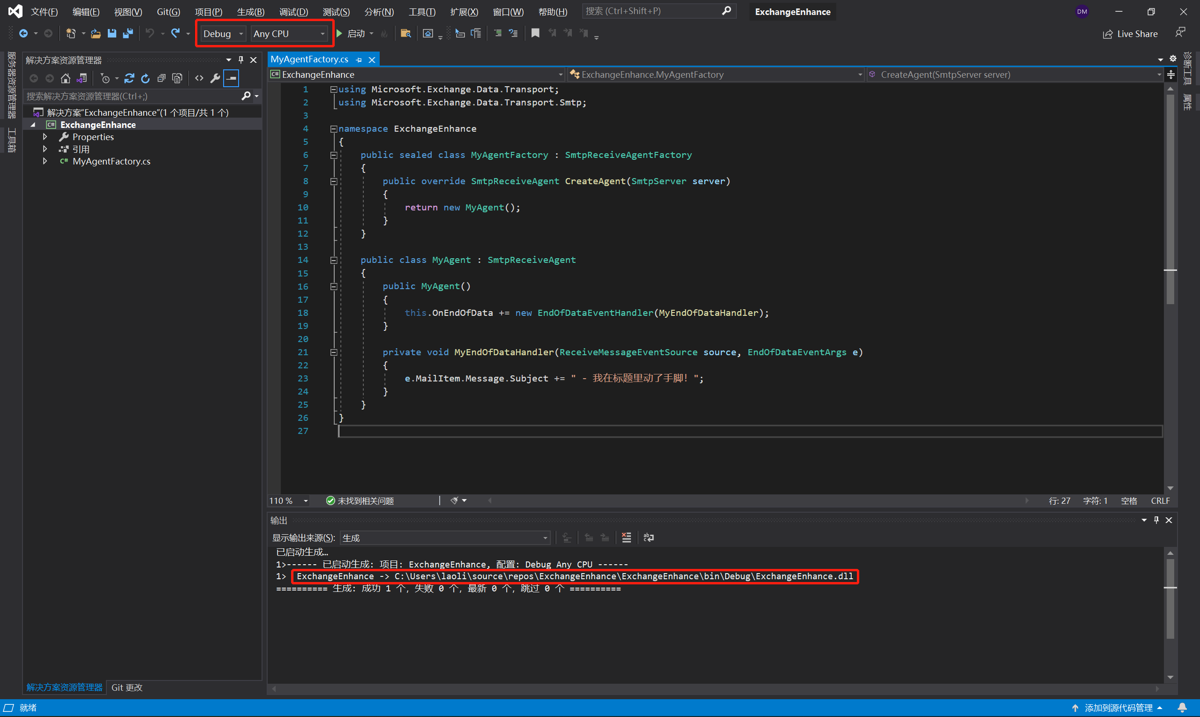The height and width of the screenshot is (717, 1200).
Task: Expand the Properties node in tree
Action: (x=45, y=137)
